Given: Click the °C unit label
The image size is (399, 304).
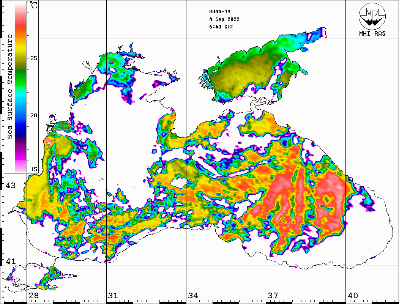Looking at the screenshot, I should click(33, 5).
